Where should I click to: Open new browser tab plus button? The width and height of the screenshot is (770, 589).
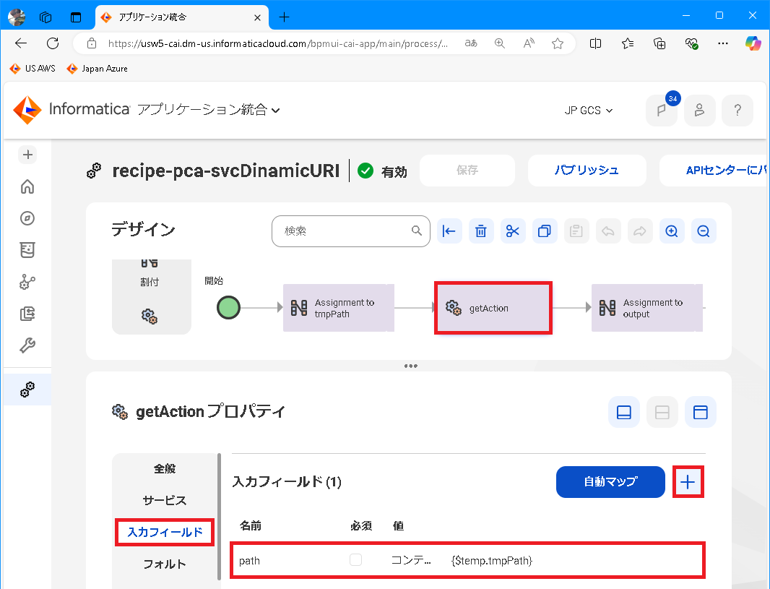(284, 17)
